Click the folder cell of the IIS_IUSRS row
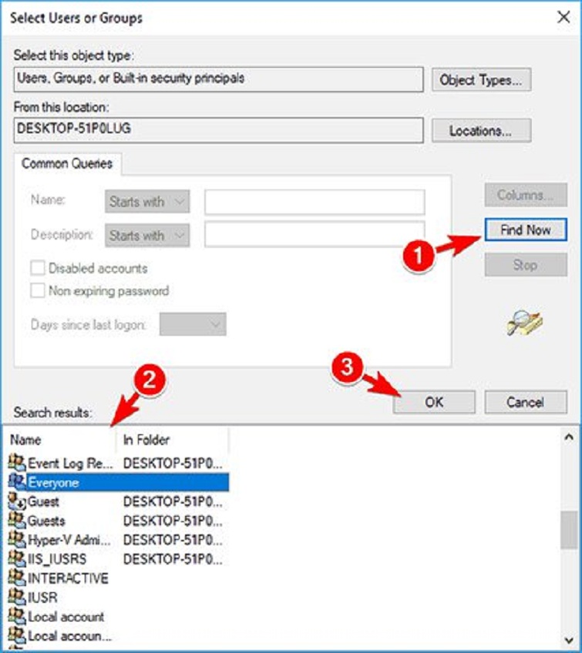Viewport: 582px width, 653px height. [173, 559]
